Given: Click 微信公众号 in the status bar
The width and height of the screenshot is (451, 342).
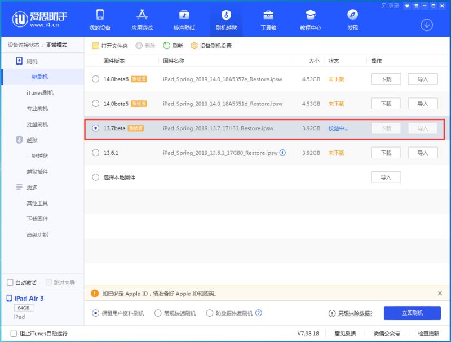Looking at the screenshot, I should (387, 334).
